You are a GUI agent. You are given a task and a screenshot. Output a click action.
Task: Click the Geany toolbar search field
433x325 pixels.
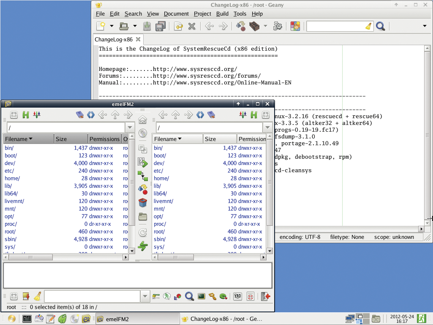pos(335,26)
